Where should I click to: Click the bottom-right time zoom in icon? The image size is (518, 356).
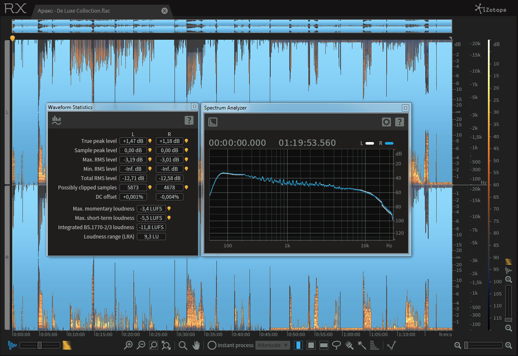pyautogui.click(x=509, y=345)
